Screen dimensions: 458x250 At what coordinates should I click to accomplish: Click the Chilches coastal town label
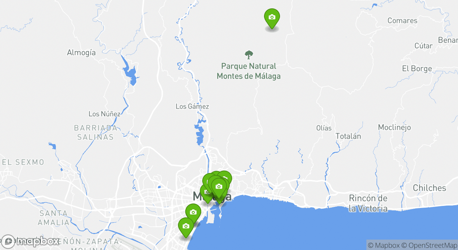click(x=430, y=188)
